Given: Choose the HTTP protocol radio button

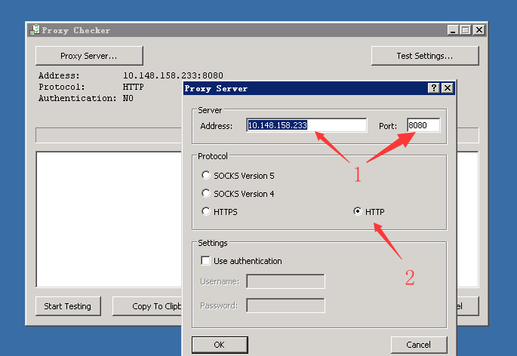Looking at the screenshot, I should pyautogui.click(x=358, y=211).
